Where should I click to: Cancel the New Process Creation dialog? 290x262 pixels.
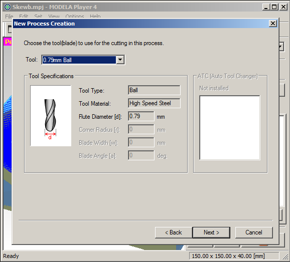pyautogui.click(x=254, y=232)
